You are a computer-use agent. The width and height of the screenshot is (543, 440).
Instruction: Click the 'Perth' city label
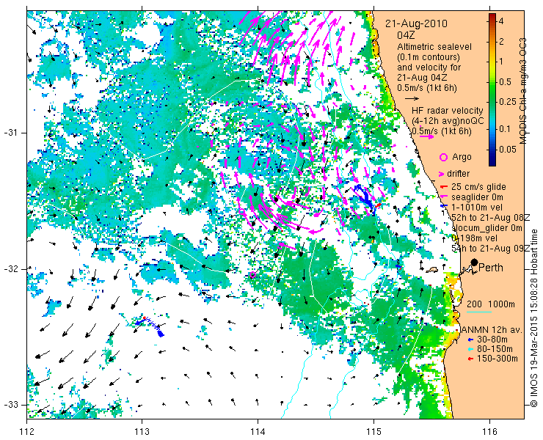pos(491,268)
